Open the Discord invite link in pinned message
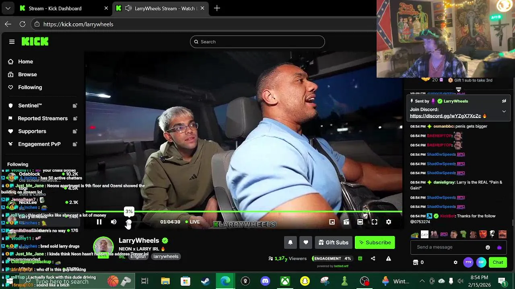 click(445, 116)
